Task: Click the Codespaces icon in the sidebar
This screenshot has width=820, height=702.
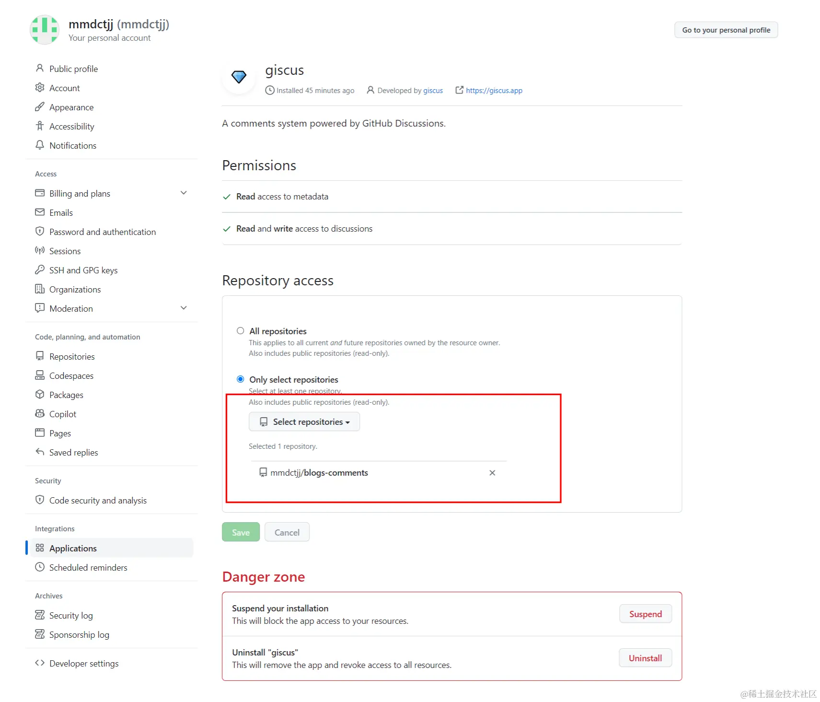Action: (x=40, y=375)
